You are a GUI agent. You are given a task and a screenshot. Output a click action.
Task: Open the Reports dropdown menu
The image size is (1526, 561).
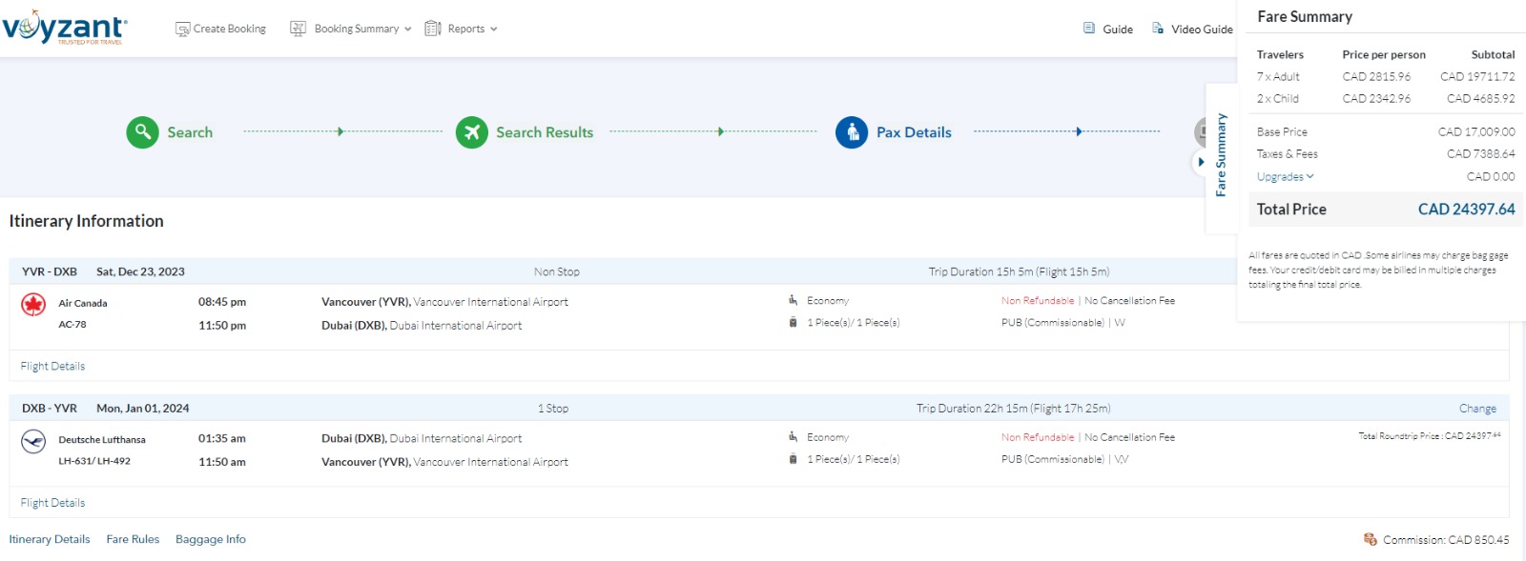pos(462,29)
